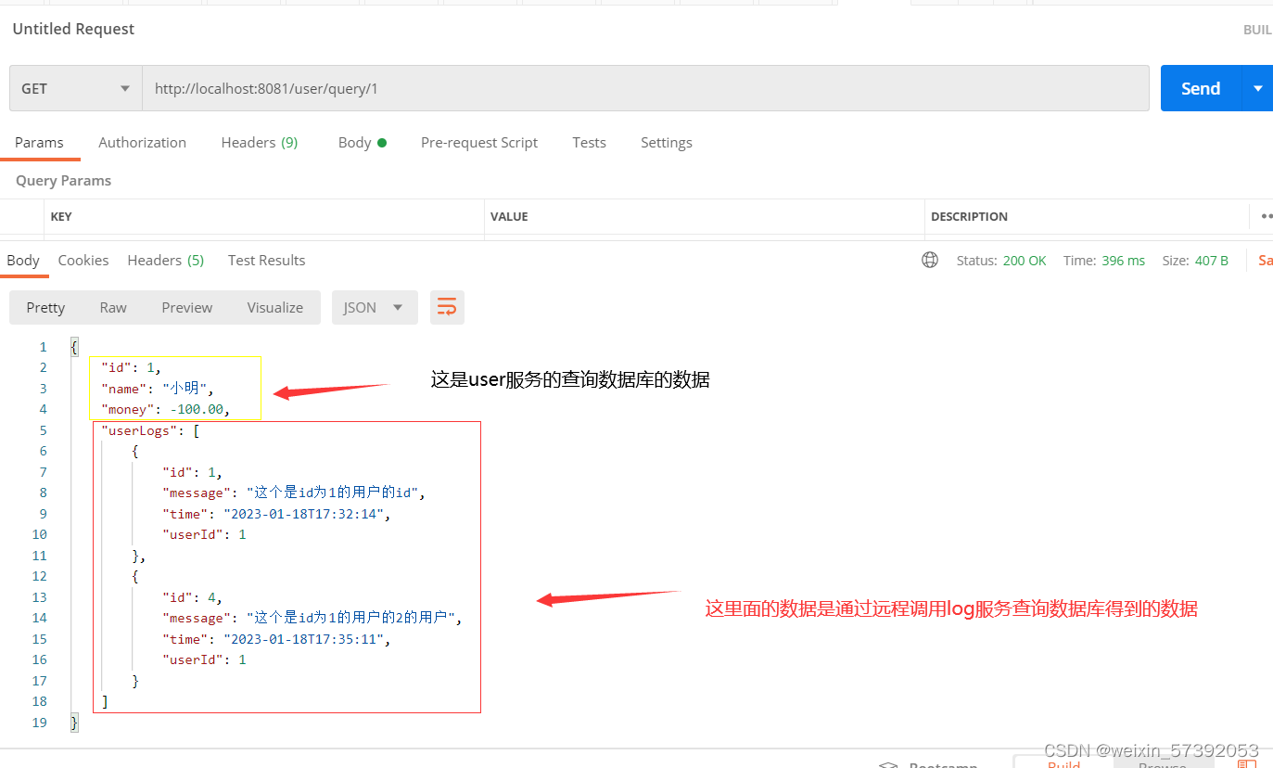This screenshot has height=768, width=1273.
Task: Toggle the wrap lines icon
Action: coord(447,307)
